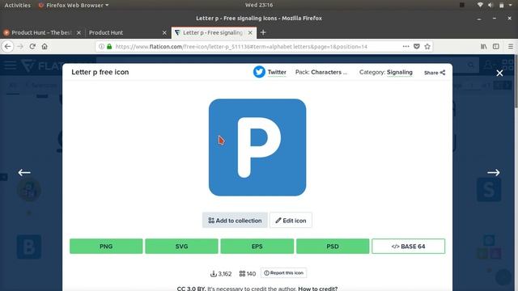518x291 pixels.
Task: Select the Letter p - Free signaling tab
Action: 214,32
